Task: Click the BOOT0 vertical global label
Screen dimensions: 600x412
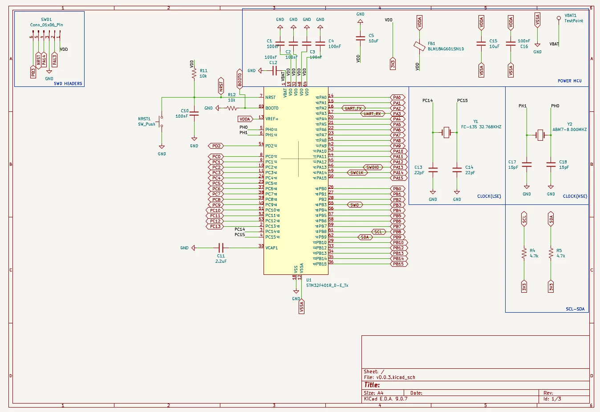Action: pyautogui.click(x=239, y=79)
